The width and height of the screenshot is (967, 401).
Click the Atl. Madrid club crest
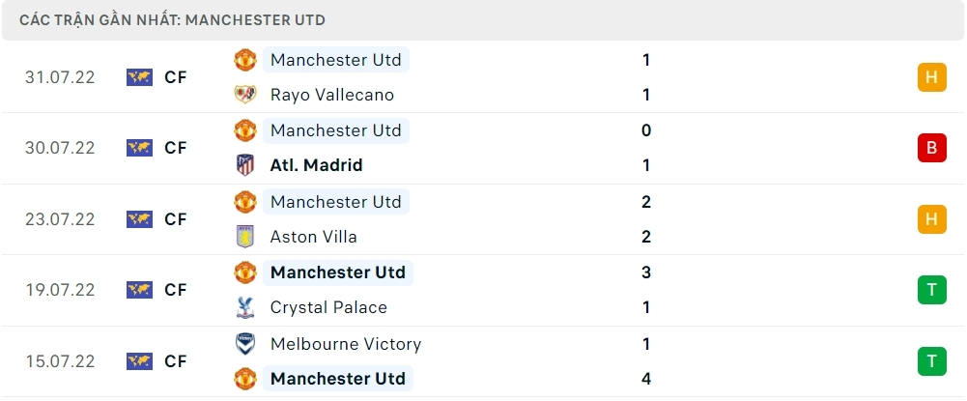(x=245, y=165)
